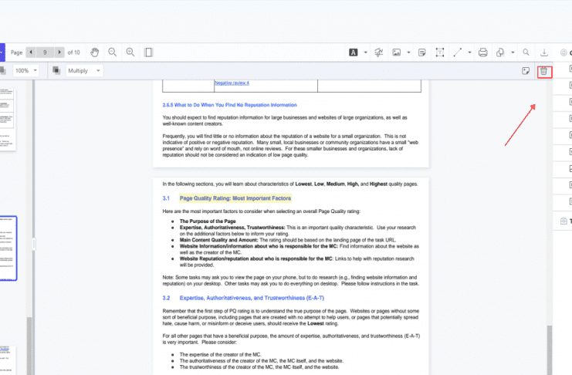
Task: Select the text highlight 'A' tool
Action: (x=353, y=52)
